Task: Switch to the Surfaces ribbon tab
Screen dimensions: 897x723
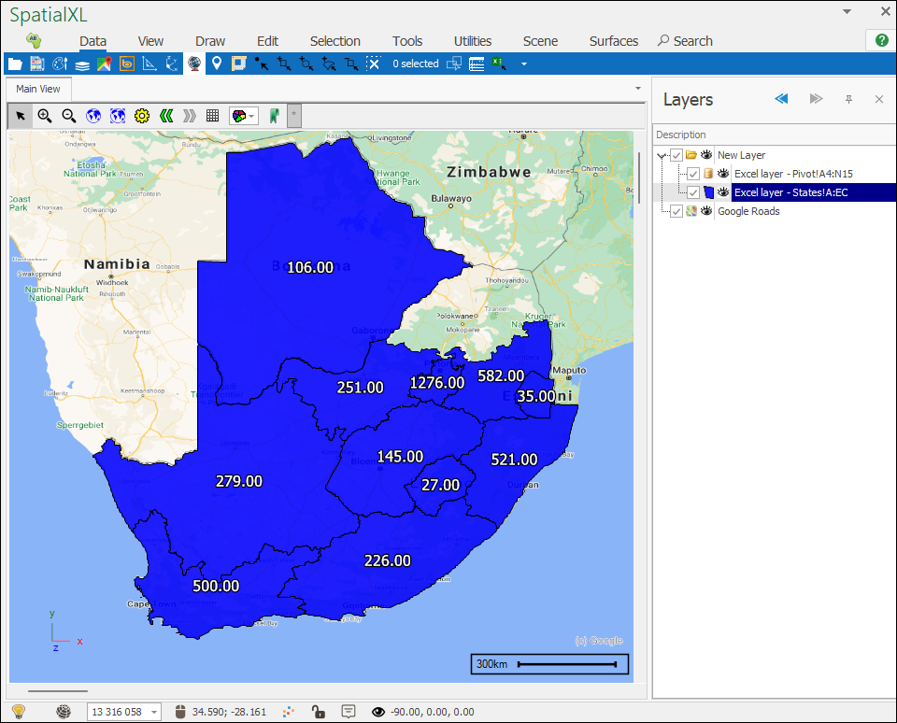Action: click(613, 41)
